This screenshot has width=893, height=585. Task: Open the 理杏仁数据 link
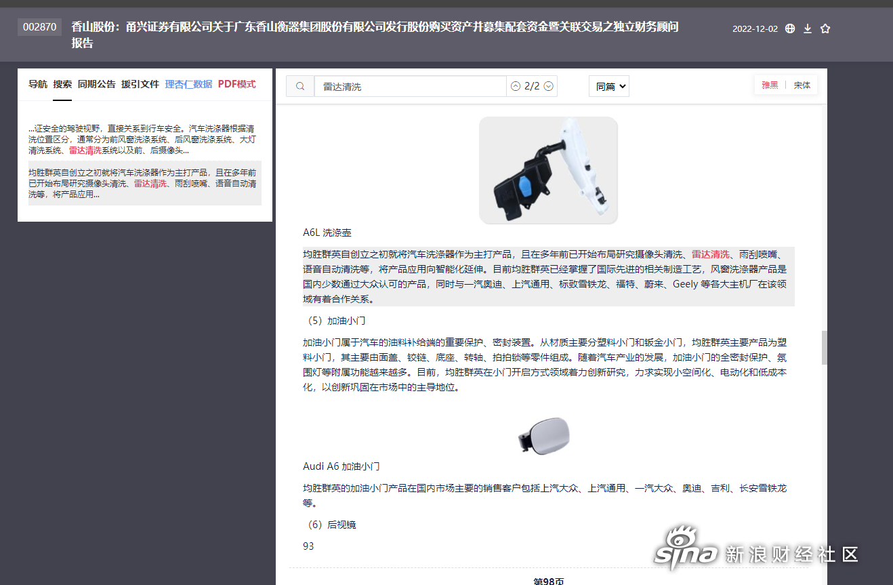188,84
